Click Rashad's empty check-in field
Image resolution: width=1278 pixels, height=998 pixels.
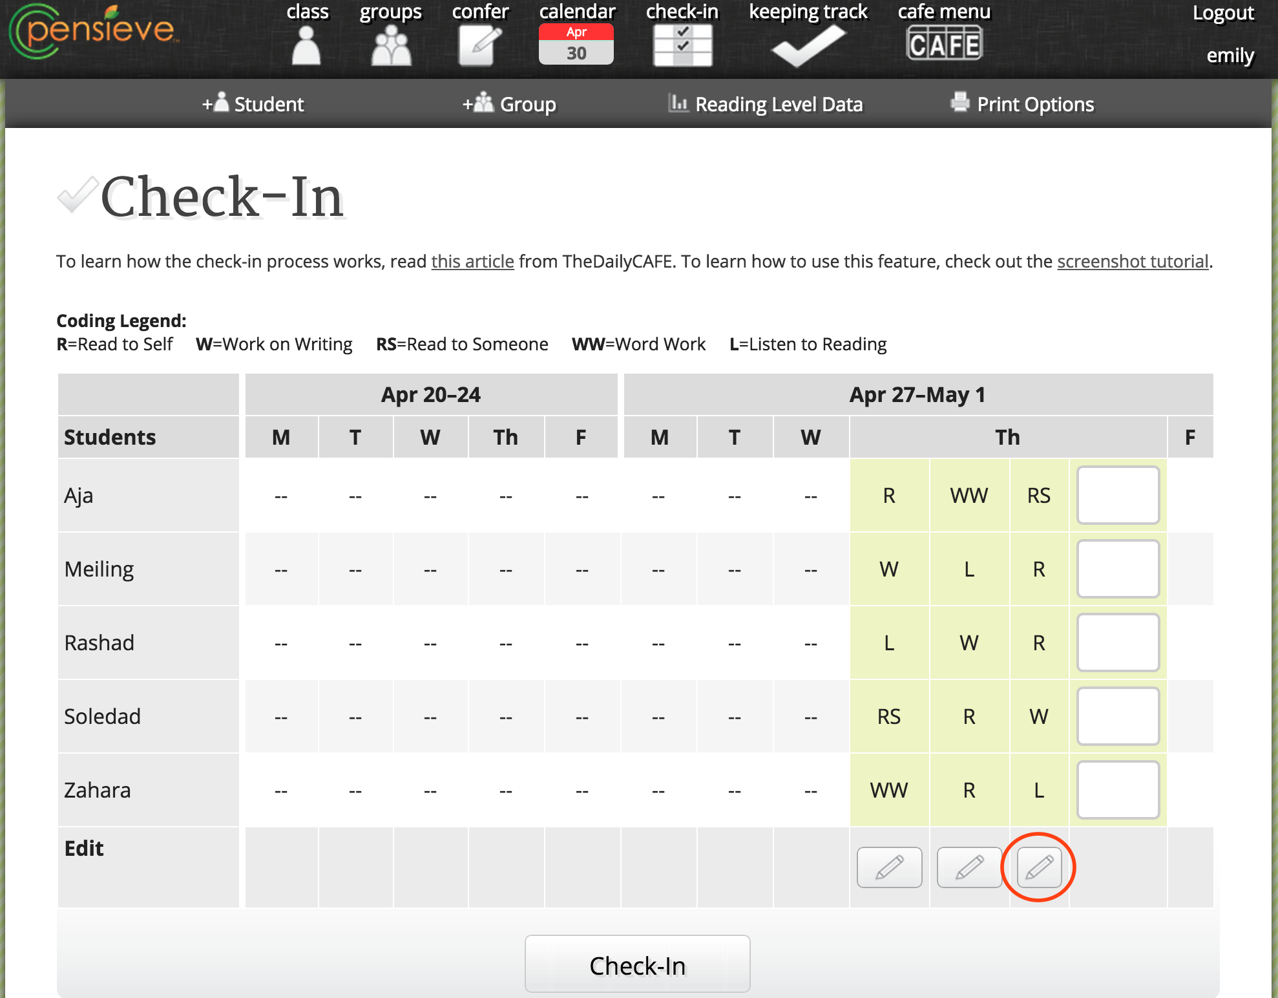pos(1118,642)
